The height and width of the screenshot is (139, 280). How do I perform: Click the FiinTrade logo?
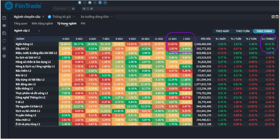(x=23, y=6)
